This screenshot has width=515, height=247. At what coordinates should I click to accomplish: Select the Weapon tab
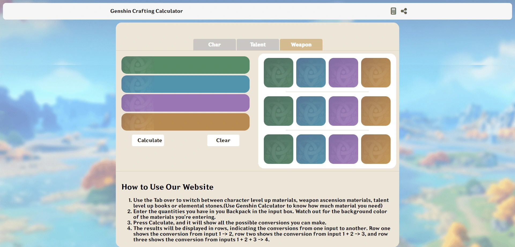tap(301, 45)
